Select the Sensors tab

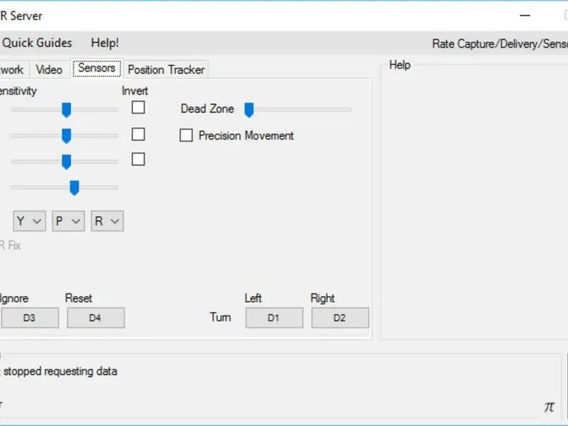pyautogui.click(x=97, y=68)
